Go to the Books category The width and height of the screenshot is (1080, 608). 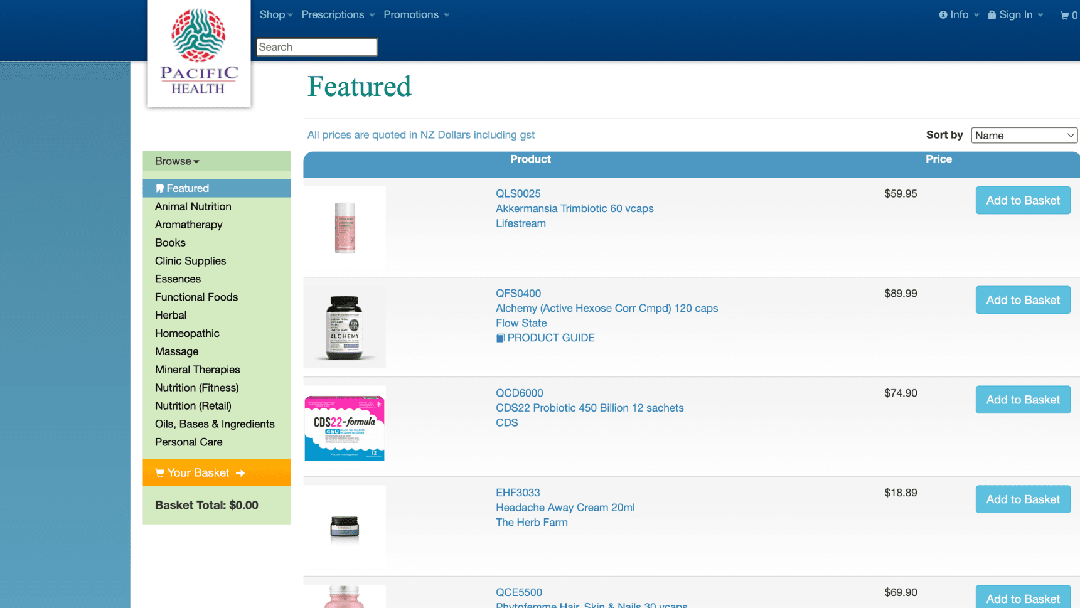(x=170, y=243)
